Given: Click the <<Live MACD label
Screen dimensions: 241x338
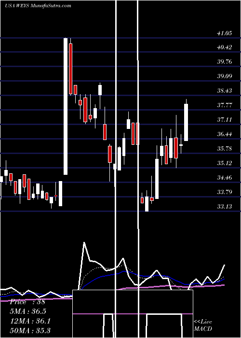Looking at the screenshot, I should click(x=203, y=325).
